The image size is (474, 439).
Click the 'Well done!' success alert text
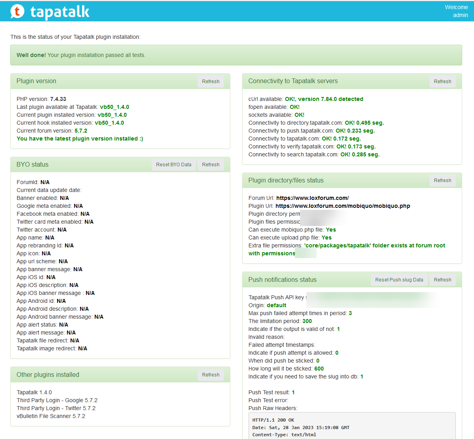[x=81, y=55]
